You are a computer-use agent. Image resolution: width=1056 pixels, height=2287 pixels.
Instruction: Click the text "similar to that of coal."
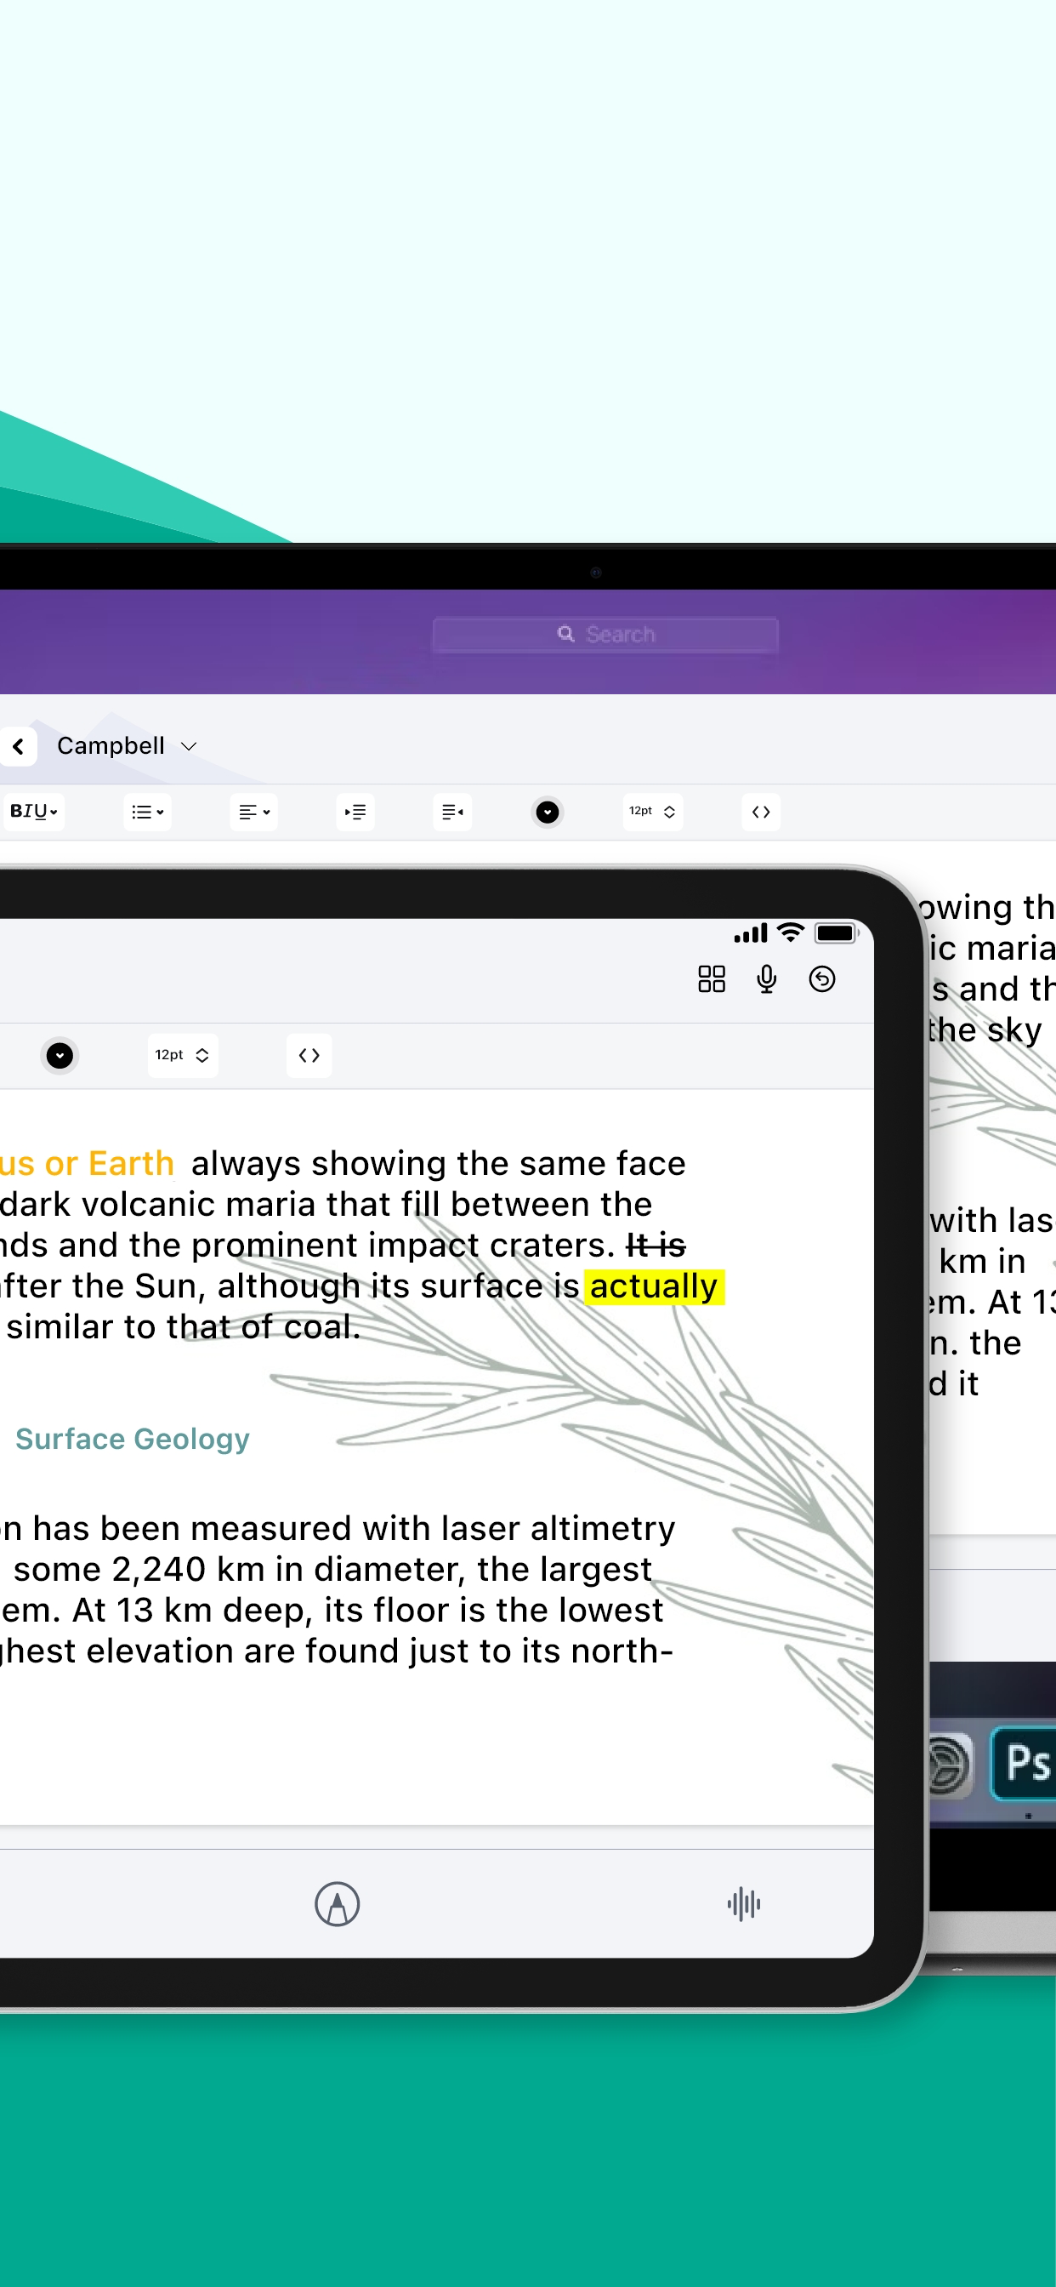point(184,1327)
